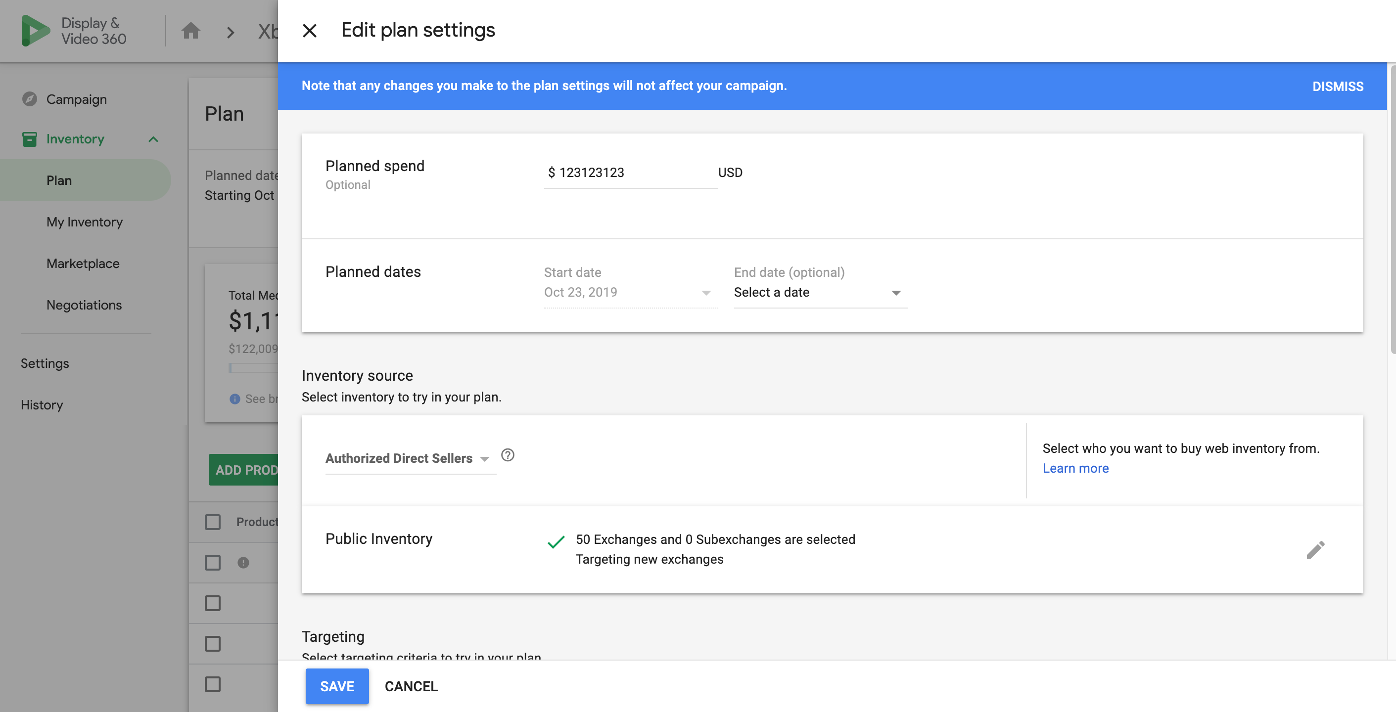Dismiss the blue notification banner
Screen dimensions: 1396x712
[x=1338, y=86]
